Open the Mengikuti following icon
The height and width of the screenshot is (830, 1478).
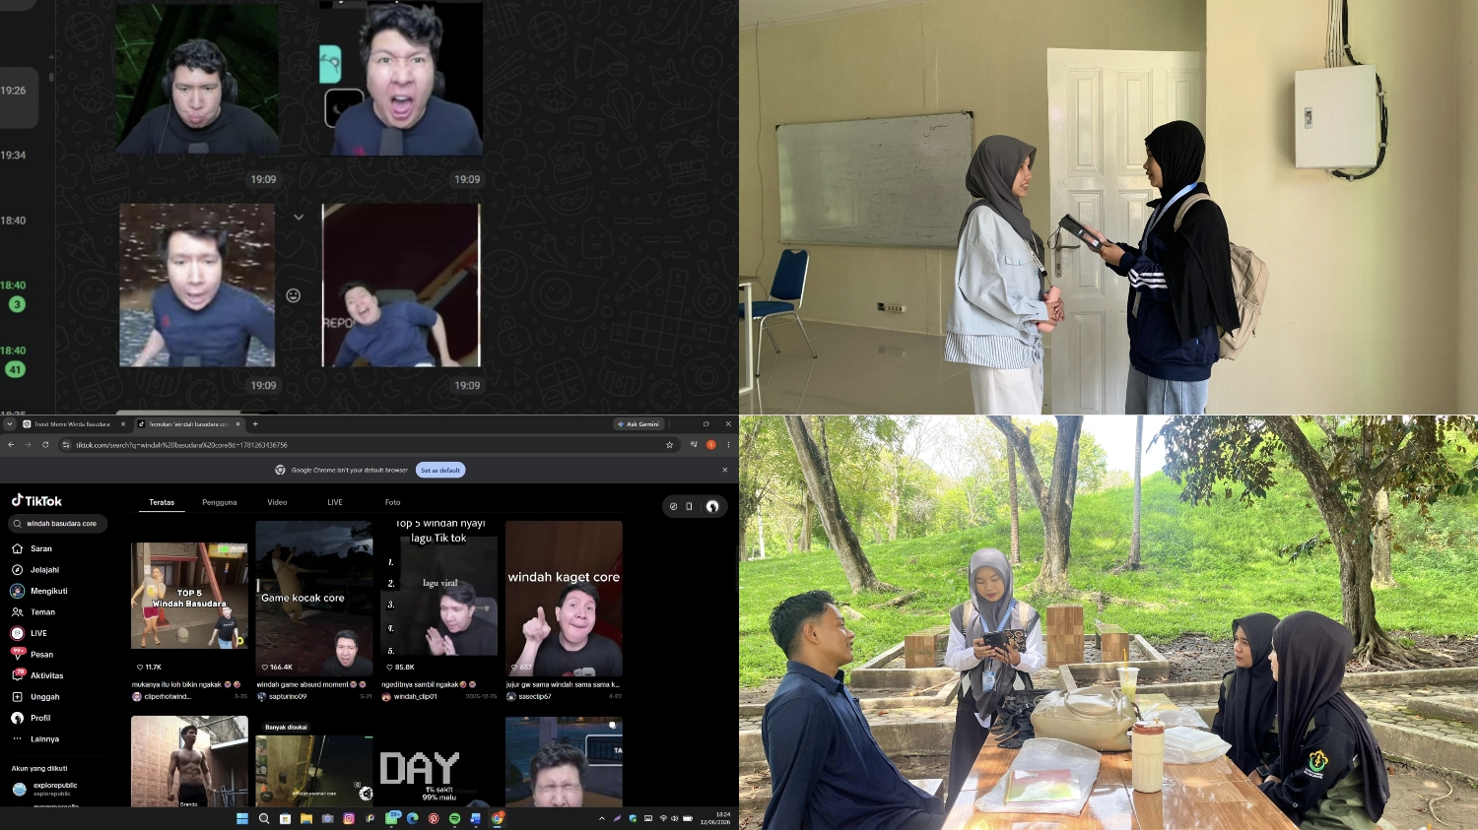coord(17,591)
